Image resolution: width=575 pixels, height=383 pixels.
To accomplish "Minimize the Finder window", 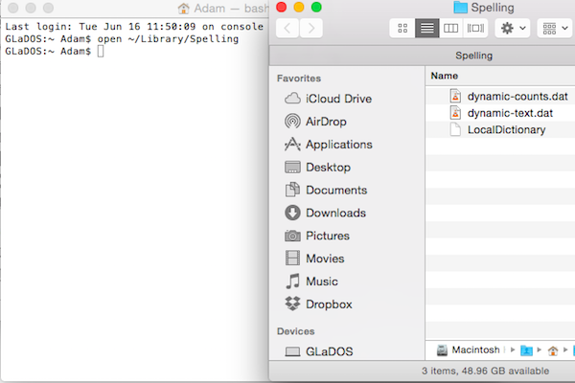I will coord(299,7).
